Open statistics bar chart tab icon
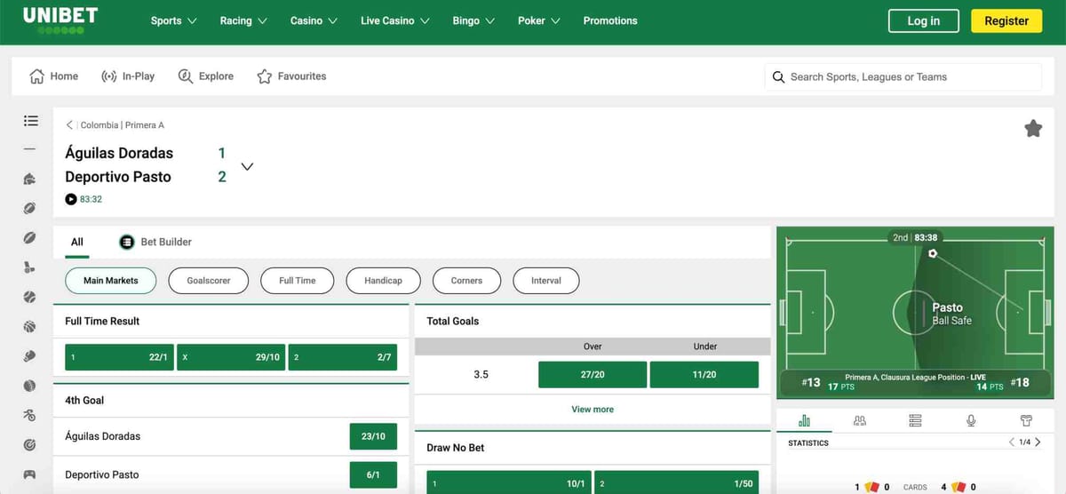1066x494 pixels. click(805, 420)
